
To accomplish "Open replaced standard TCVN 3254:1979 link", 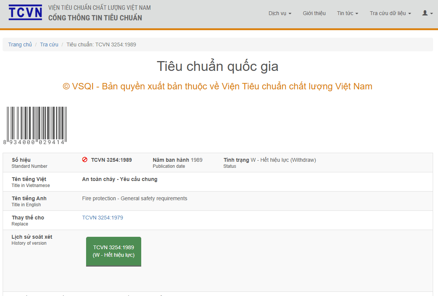I will click(x=103, y=218).
